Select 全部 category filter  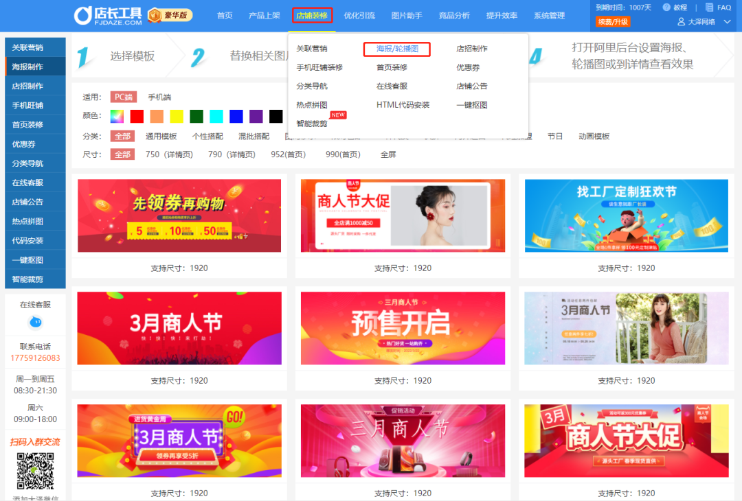coord(122,136)
